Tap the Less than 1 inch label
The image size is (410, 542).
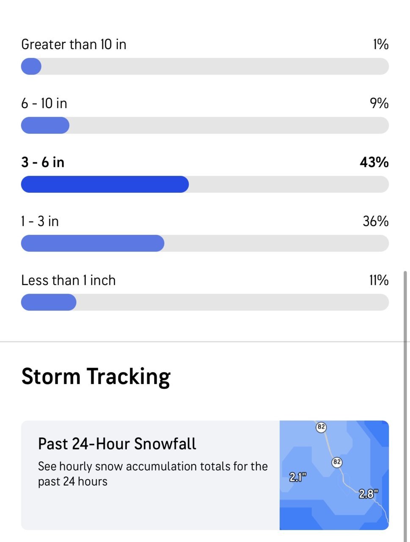pyautogui.click(x=68, y=280)
